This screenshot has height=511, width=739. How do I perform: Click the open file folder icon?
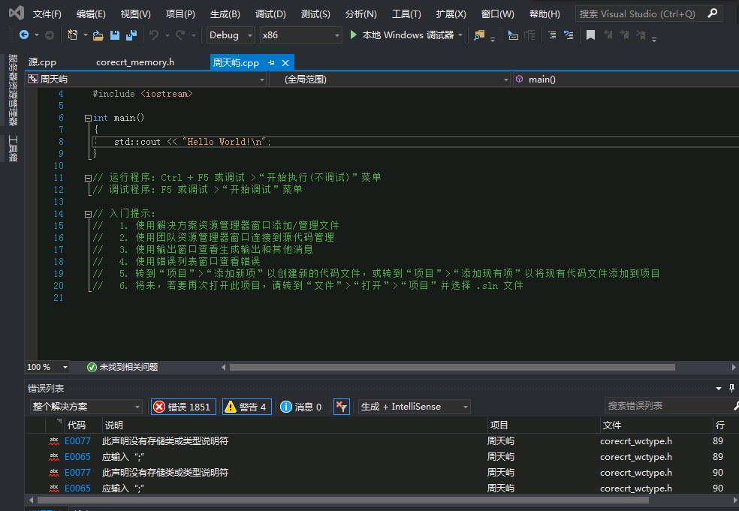click(98, 35)
